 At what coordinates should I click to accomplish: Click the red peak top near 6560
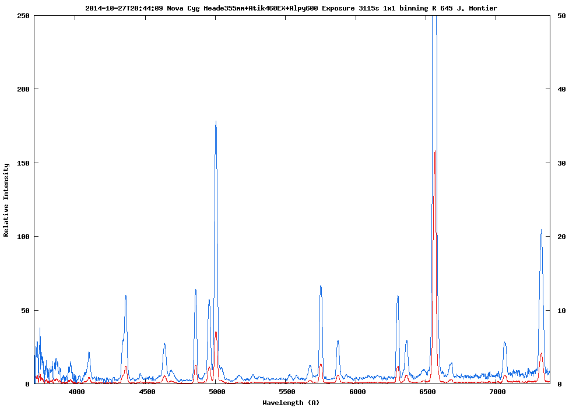(x=435, y=152)
